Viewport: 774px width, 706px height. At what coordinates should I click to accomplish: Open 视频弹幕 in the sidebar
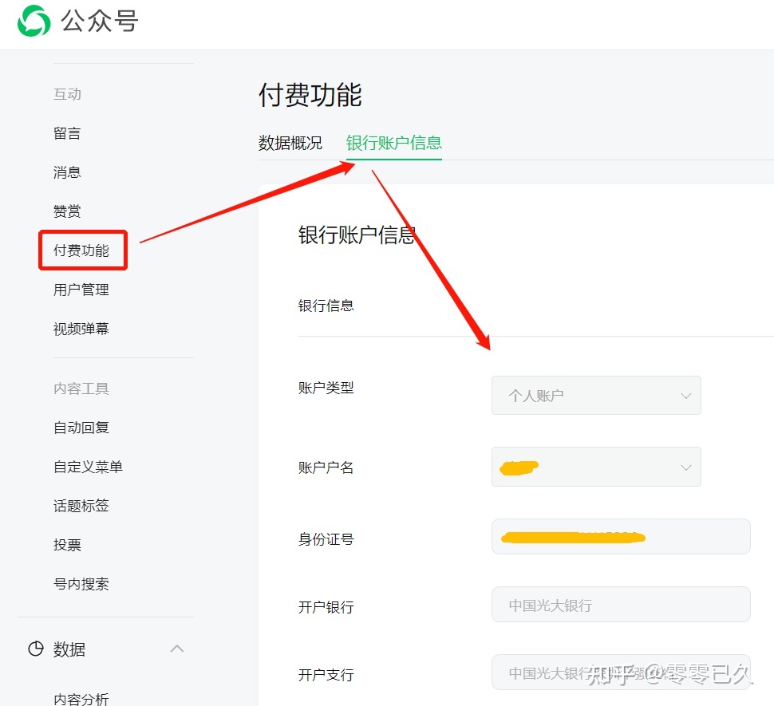(x=81, y=329)
